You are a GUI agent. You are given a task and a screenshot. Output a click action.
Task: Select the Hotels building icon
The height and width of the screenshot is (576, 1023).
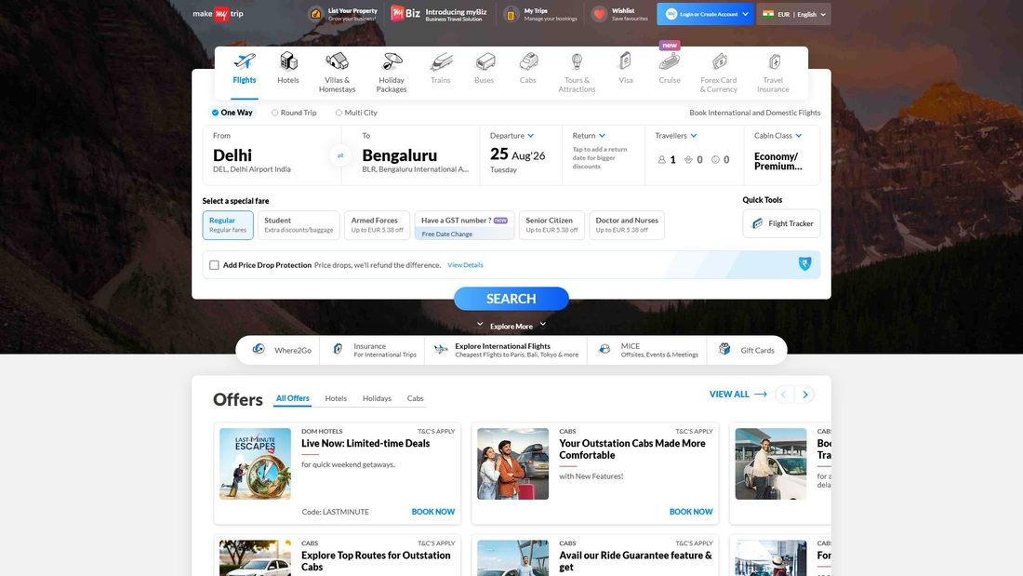288,61
